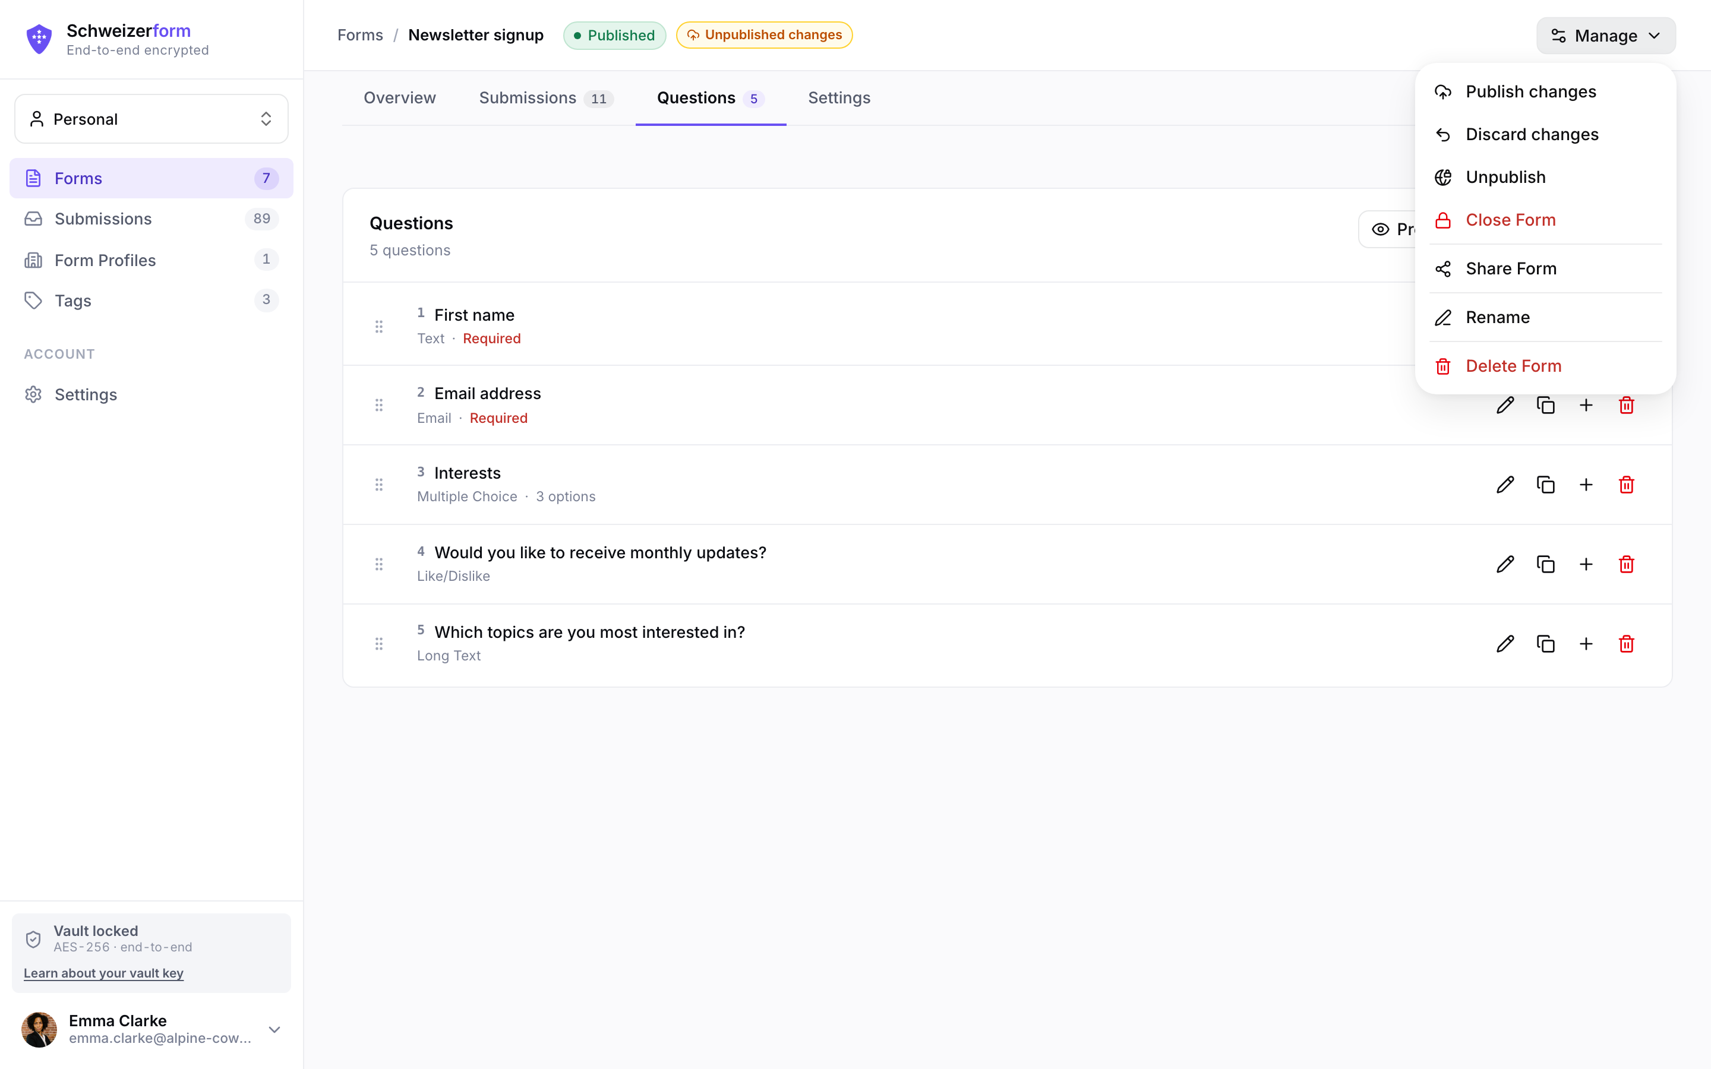This screenshot has height=1069, width=1711.
Task: Select Discard changes menu item
Action: click(1546, 134)
